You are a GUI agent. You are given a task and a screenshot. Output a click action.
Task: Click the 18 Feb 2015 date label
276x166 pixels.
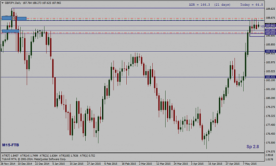pyautogui.click(x=129, y=164)
